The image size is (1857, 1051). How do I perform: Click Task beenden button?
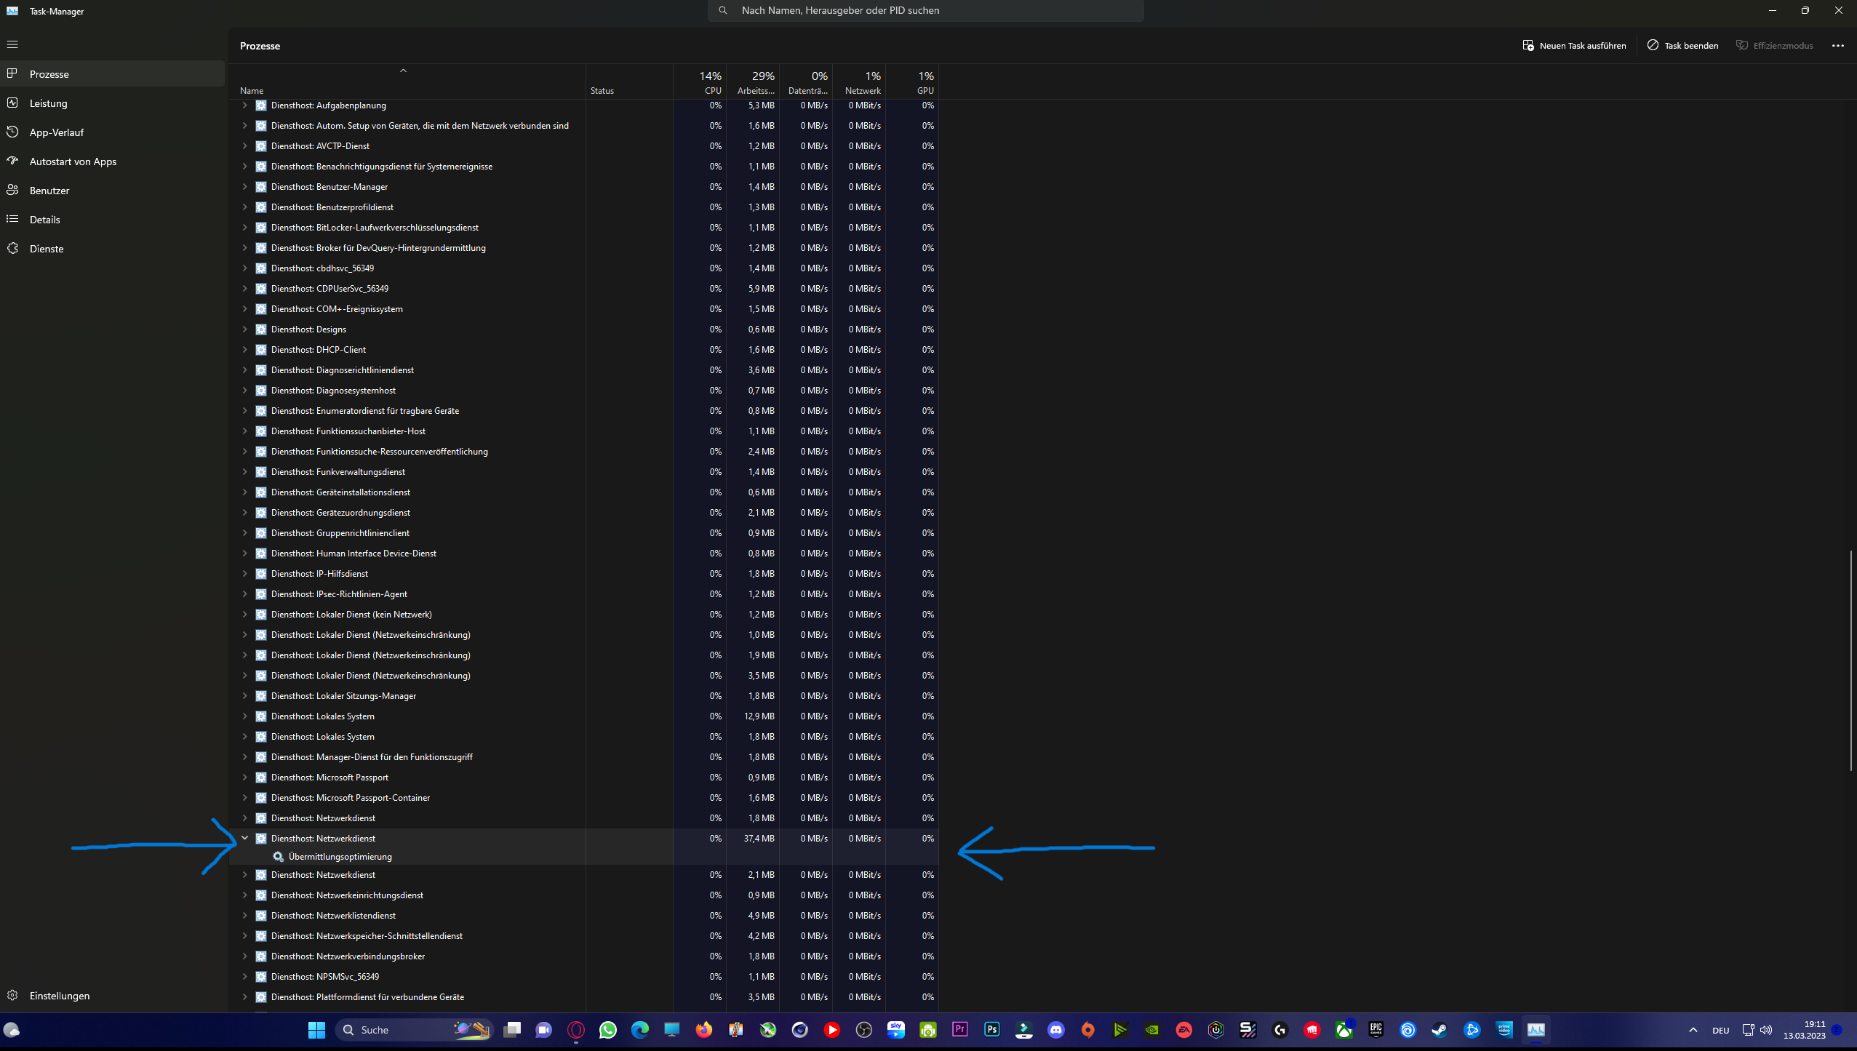tap(1682, 45)
